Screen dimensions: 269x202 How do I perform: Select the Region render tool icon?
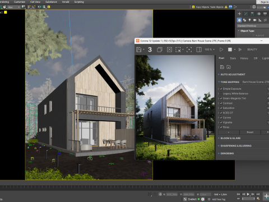click(178, 49)
